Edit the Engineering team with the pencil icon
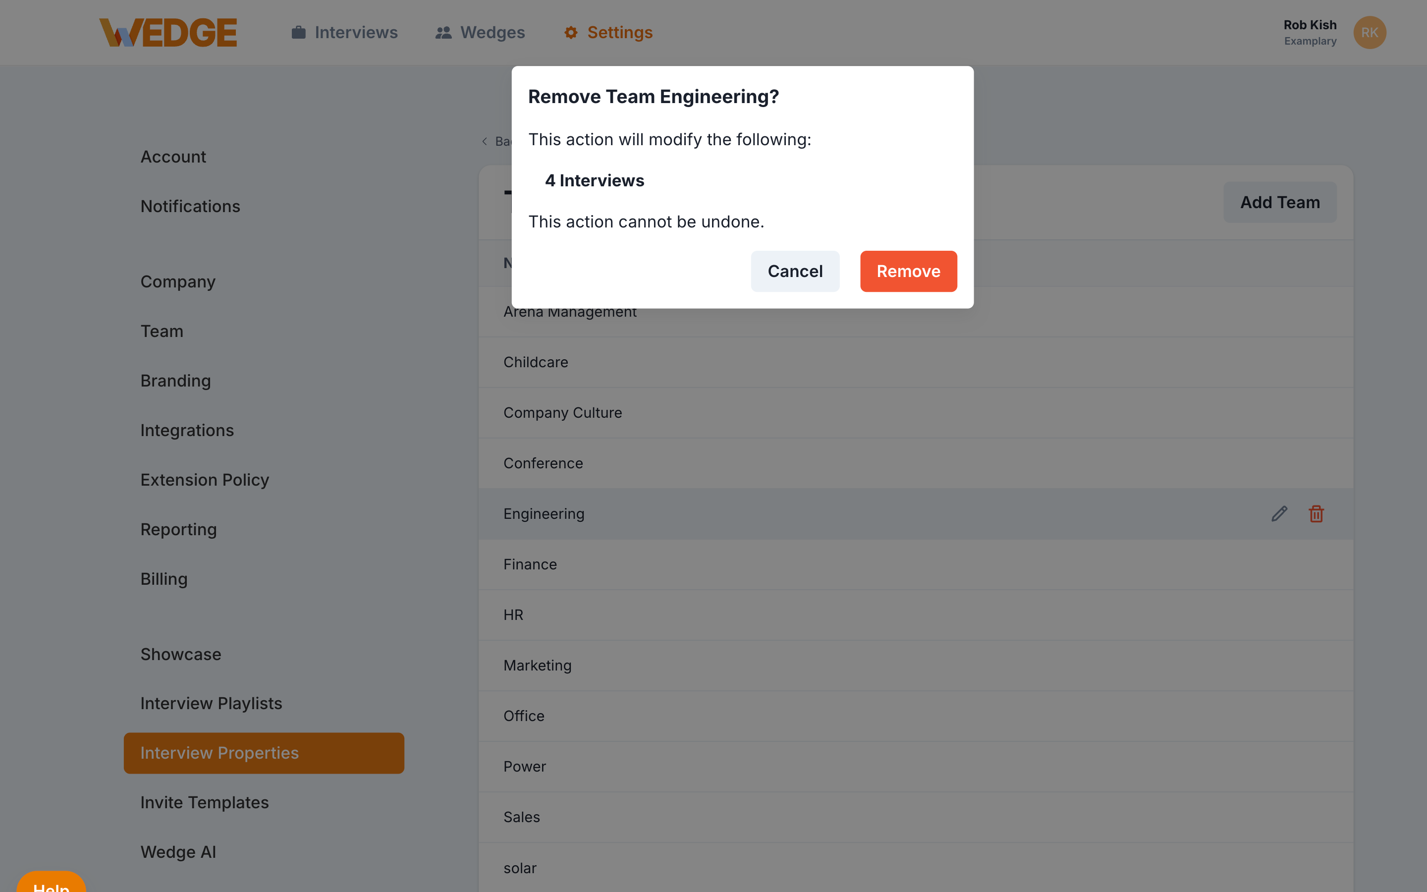 point(1279,514)
